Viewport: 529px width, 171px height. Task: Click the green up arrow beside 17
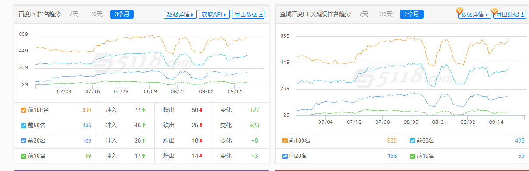coord(144,156)
